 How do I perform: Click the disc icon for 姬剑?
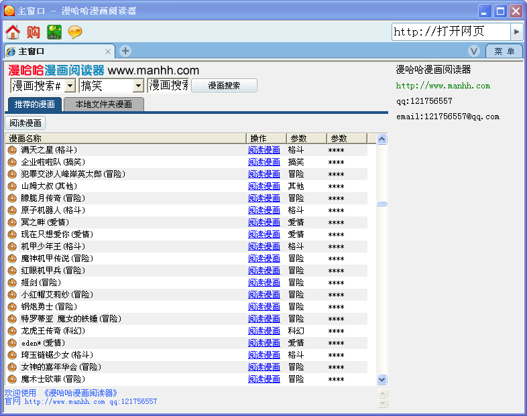pyautogui.click(x=12, y=283)
